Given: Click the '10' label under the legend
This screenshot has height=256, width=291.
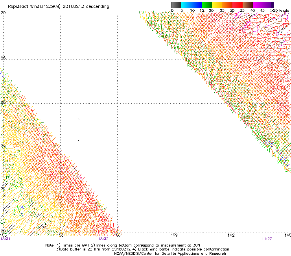Looking at the screenshot, I should (x=192, y=11).
